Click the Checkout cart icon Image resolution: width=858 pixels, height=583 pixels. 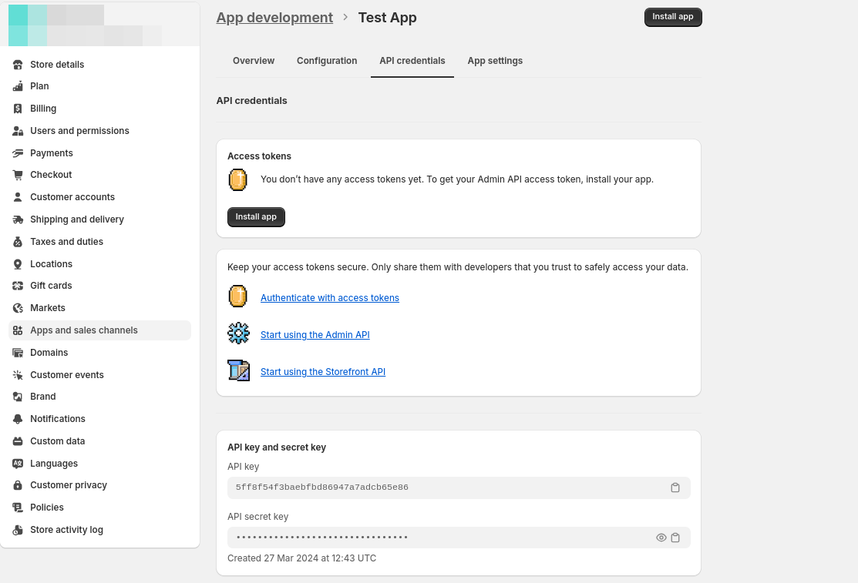pos(18,175)
